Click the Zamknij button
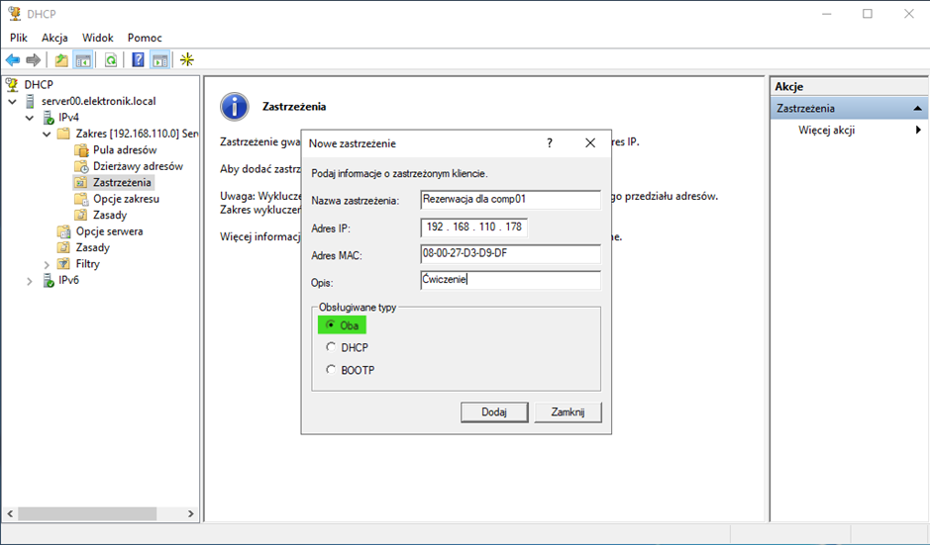Image resolution: width=930 pixels, height=545 pixels. [x=568, y=411]
